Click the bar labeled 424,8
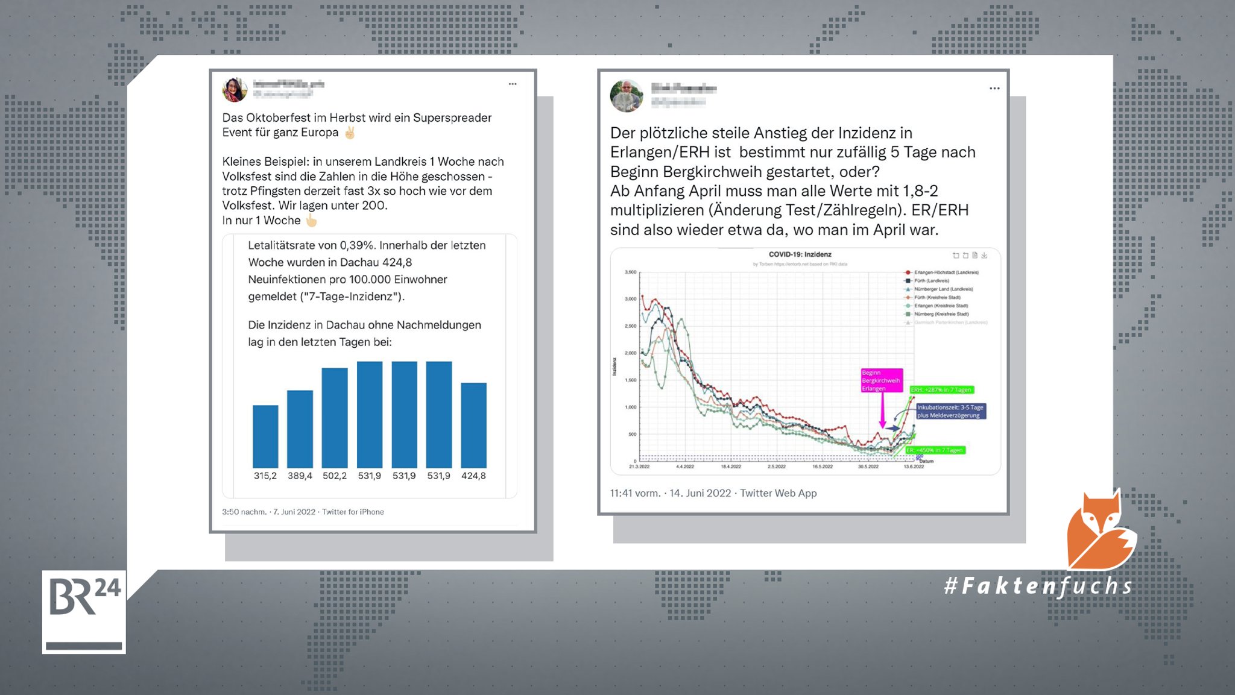 pyautogui.click(x=473, y=426)
